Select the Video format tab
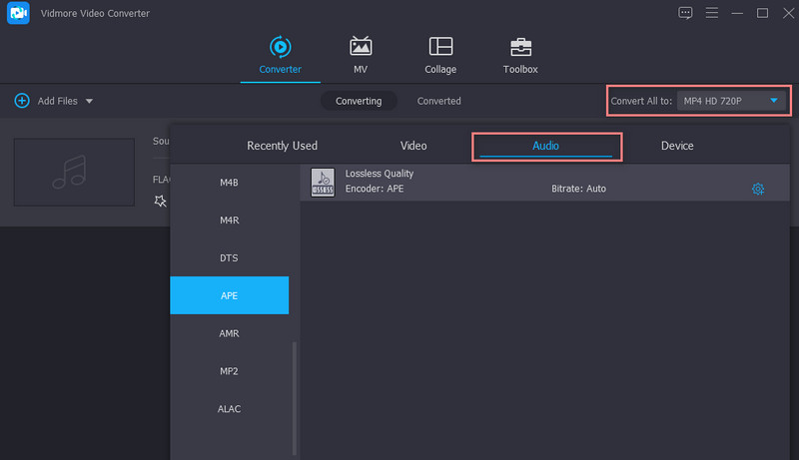799x460 pixels. pyautogui.click(x=413, y=146)
